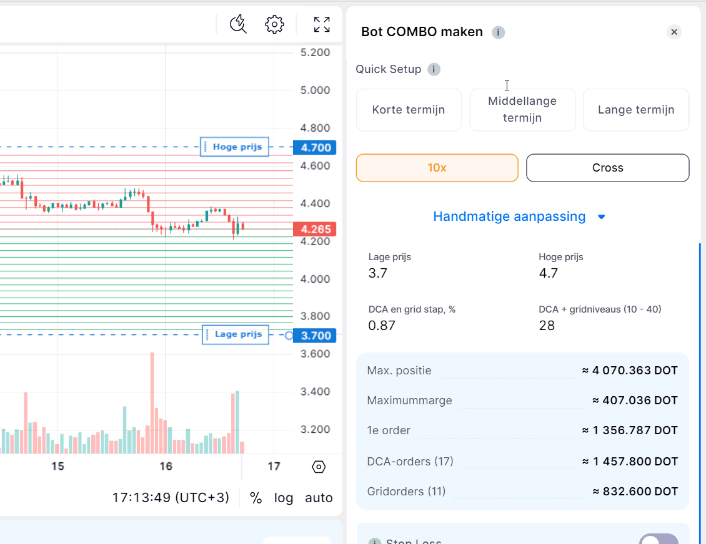Expand chart to fullscreen
Viewport: 706px width, 544px height.
point(322,24)
